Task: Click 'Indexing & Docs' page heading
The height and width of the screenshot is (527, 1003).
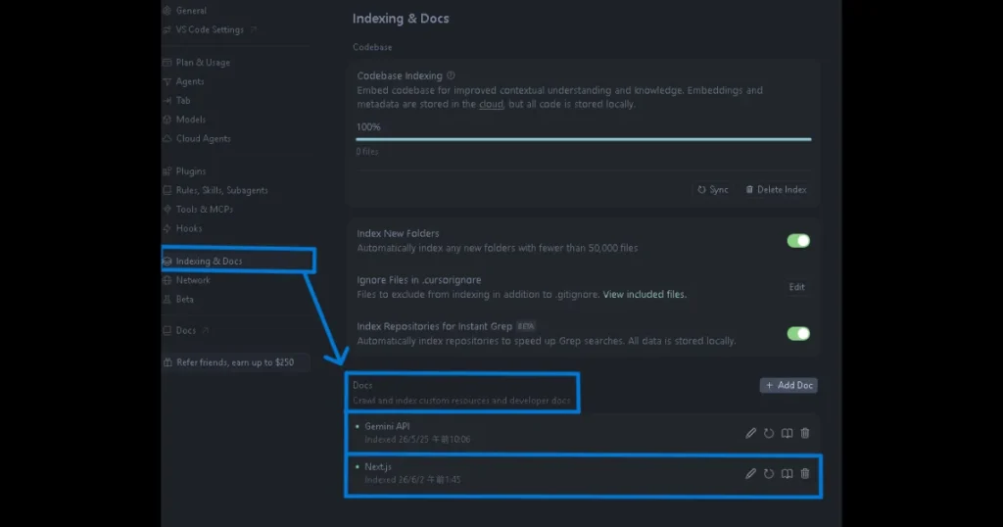Action: [x=401, y=19]
